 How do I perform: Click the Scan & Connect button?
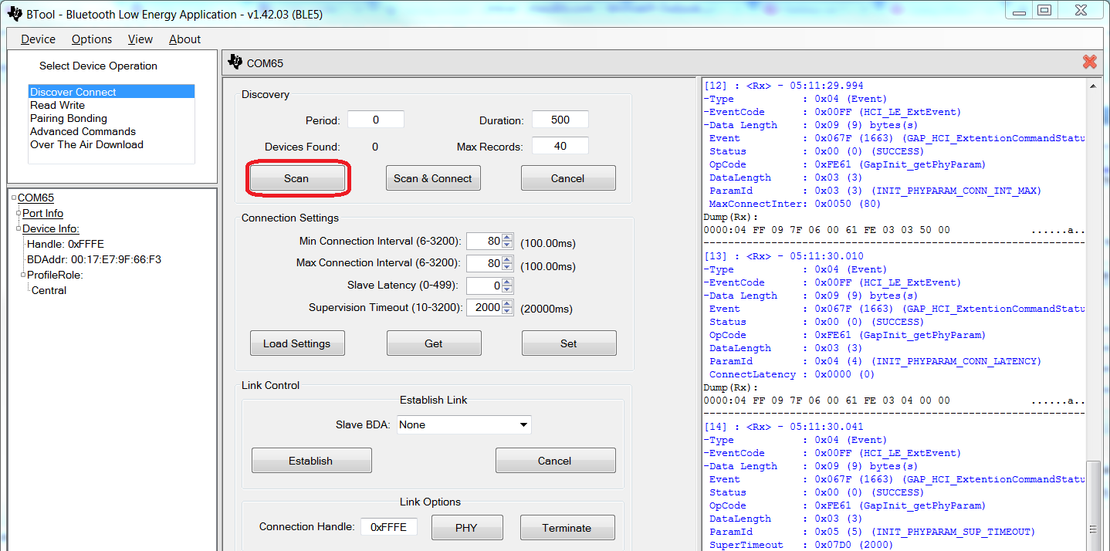[432, 178]
